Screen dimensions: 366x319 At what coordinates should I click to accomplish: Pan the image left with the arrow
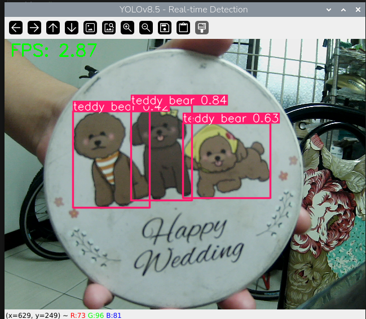pos(16,28)
